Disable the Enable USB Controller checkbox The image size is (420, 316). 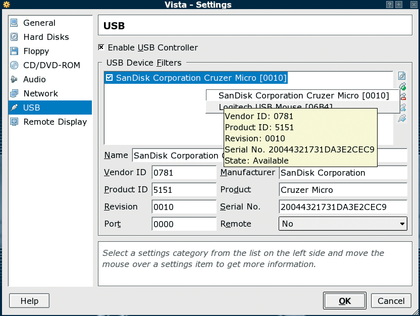click(x=101, y=47)
